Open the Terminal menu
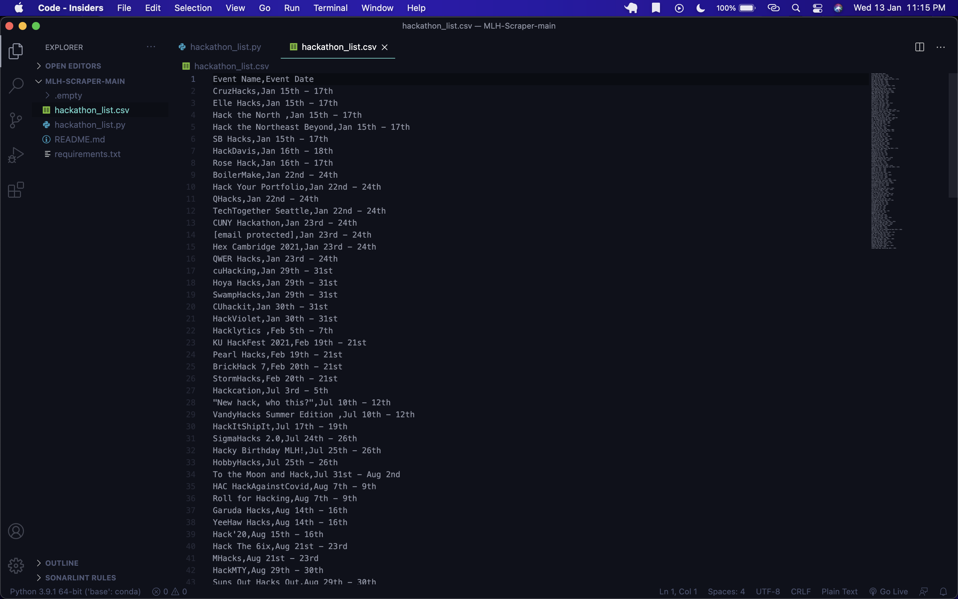This screenshot has width=958, height=599. 330,8
